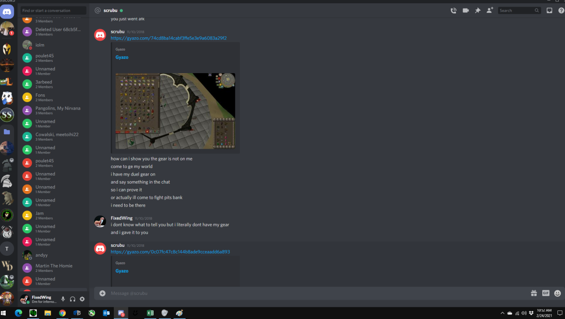Image resolution: width=565 pixels, height=319 pixels.
Task: Open Windows notification center
Action: (x=560, y=313)
